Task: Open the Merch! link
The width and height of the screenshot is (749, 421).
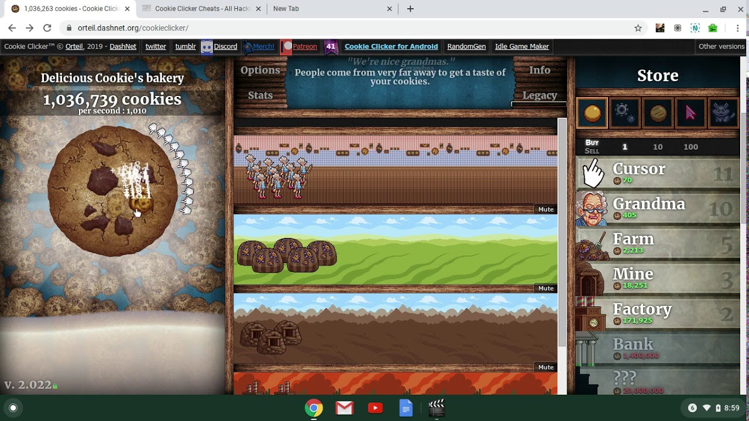Action: pyautogui.click(x=263, y=46)
